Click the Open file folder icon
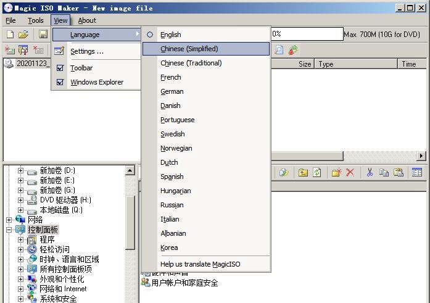This screenshot has height=303, width=430. click(x=23, y=35)
